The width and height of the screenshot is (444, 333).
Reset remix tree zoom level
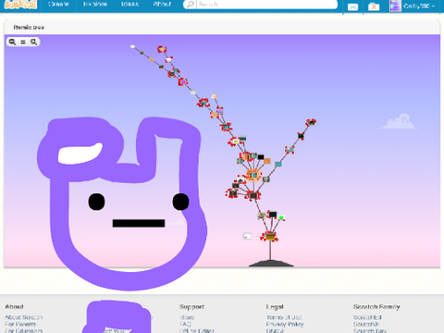coord(23,42)
